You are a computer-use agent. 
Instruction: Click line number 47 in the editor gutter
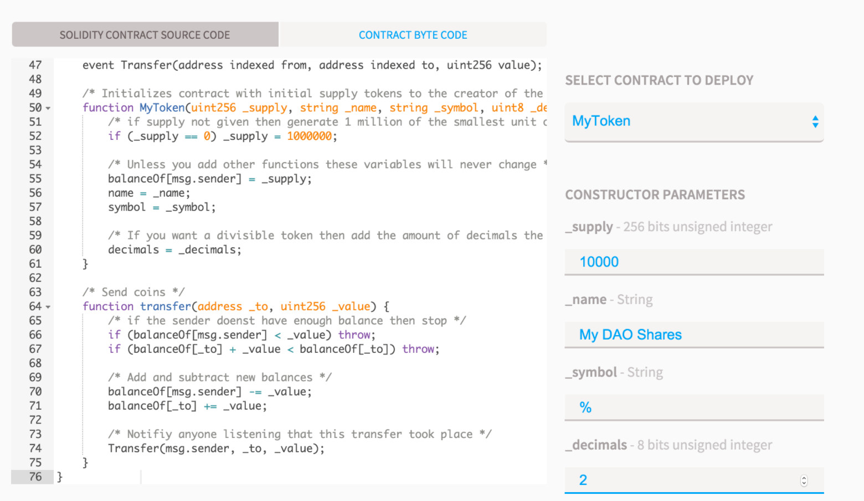(35, 65)
